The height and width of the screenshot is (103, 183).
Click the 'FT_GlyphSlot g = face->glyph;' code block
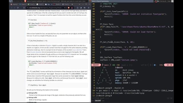pyautogui.click(x=57, y=85)
